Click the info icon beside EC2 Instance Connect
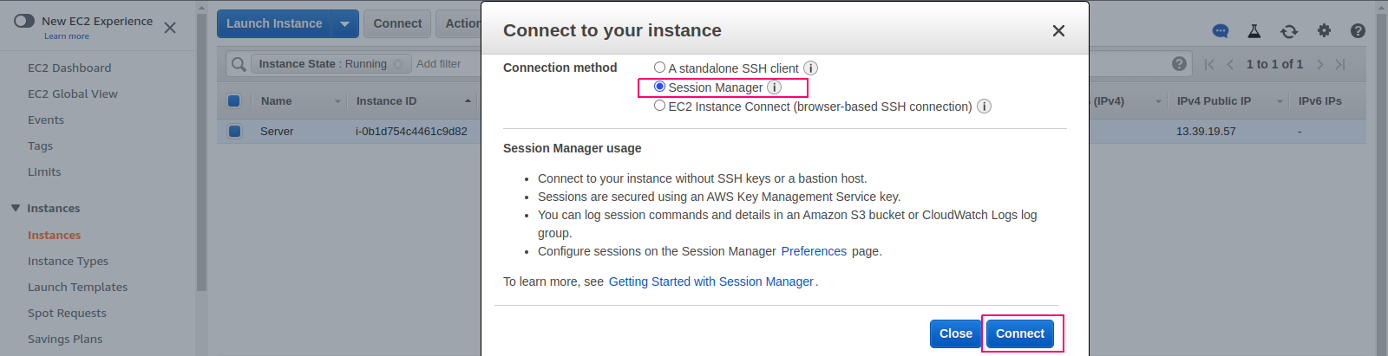1388x356 pixels. point(984,107)
